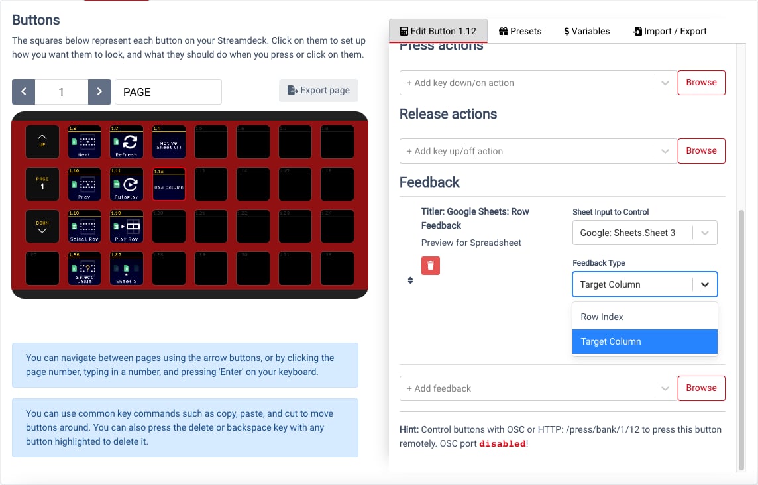Open the Import / Export tab
Viewport: 758px width, 485px height.
coord(669,31)
